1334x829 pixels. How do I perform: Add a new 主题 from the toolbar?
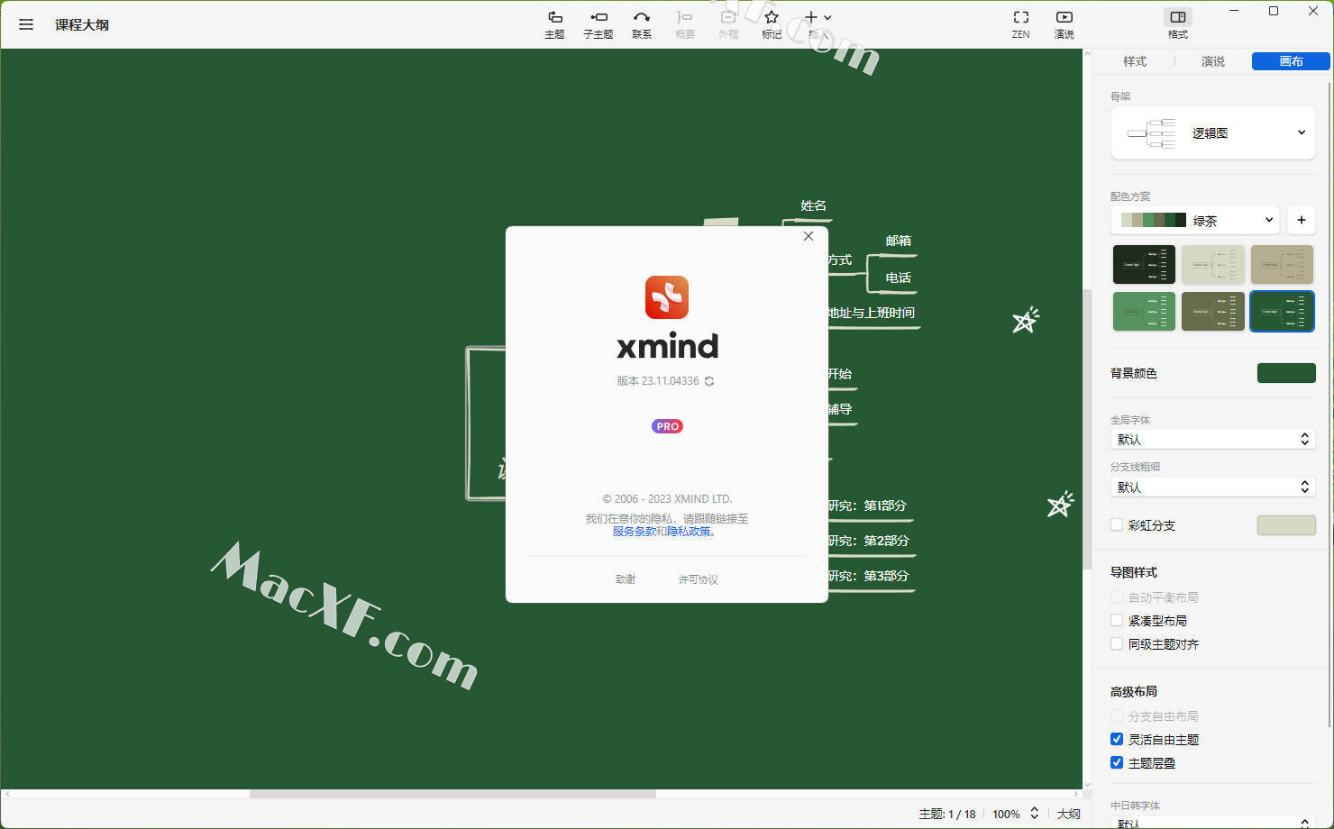pyautogui.click(x=554, y=24)
